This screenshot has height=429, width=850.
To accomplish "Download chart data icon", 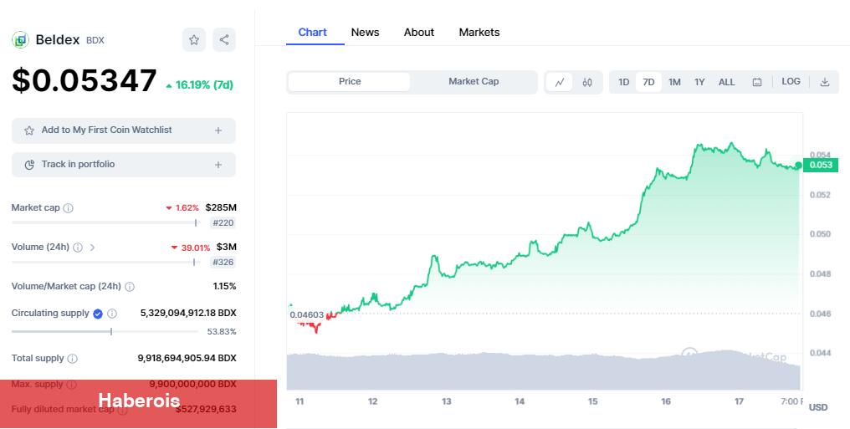I will coord(825,82).
